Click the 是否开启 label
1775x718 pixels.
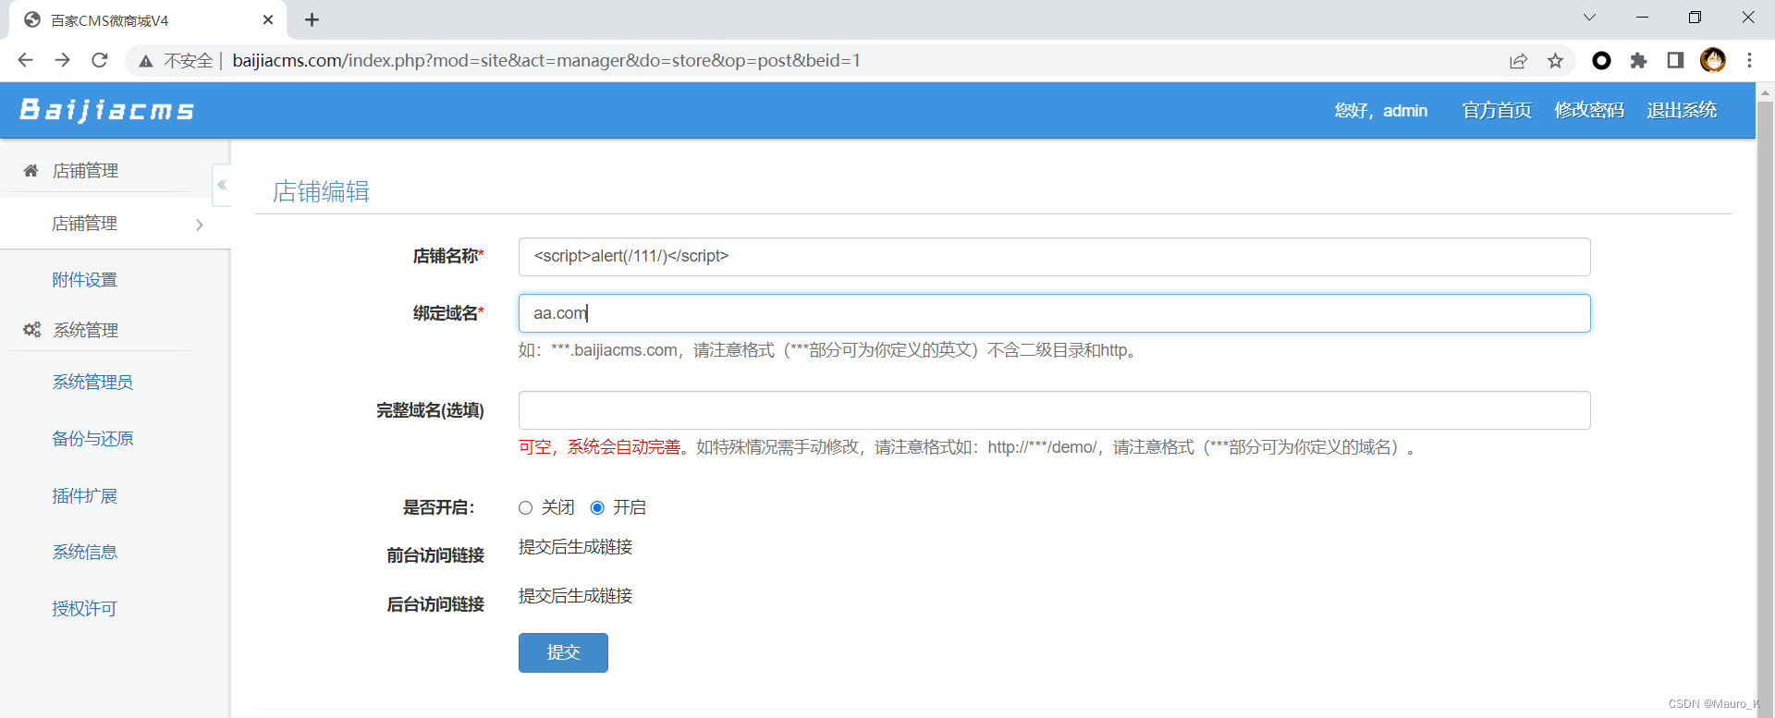439,507
